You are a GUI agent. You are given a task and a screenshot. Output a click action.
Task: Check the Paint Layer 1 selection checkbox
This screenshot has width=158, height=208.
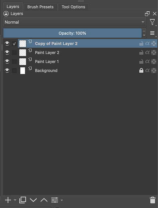(x=14, y=62)
